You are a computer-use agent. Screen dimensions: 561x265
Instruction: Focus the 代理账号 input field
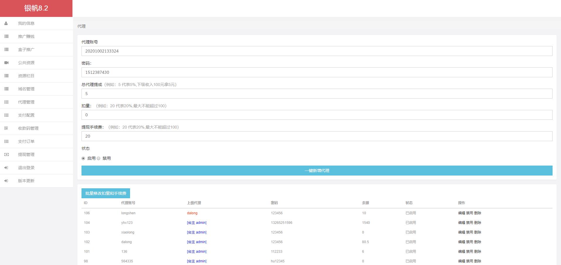pyautogui.click(x=317, y=51)
